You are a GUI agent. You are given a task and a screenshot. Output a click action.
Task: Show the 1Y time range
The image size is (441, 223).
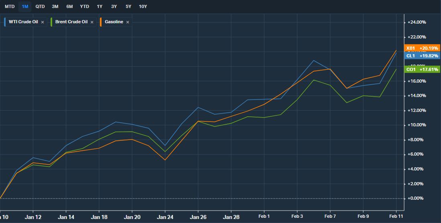[x=100, y=6]
